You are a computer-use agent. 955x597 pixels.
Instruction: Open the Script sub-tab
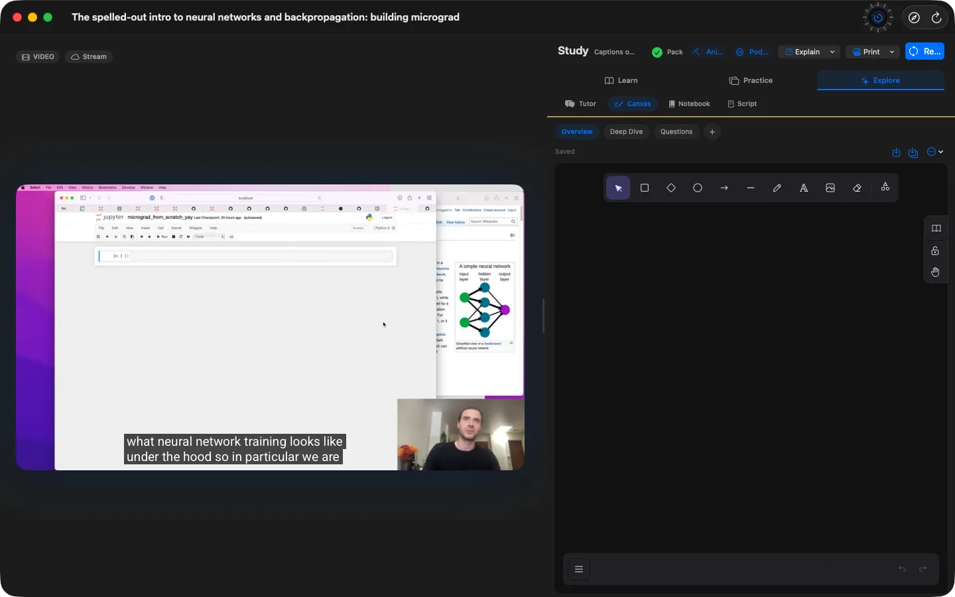[742, 104]
